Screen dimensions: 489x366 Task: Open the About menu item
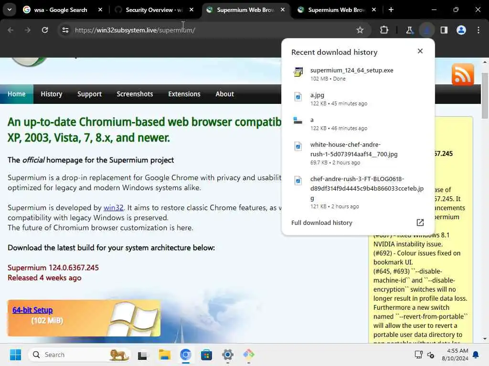point(224,94)
